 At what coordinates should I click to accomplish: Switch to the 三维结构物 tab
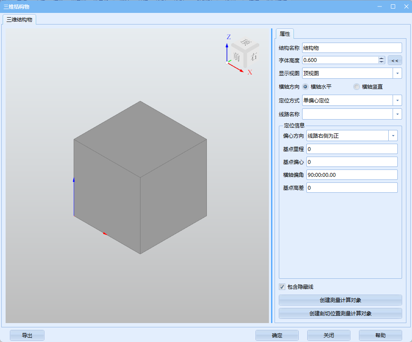click(19, 19)
